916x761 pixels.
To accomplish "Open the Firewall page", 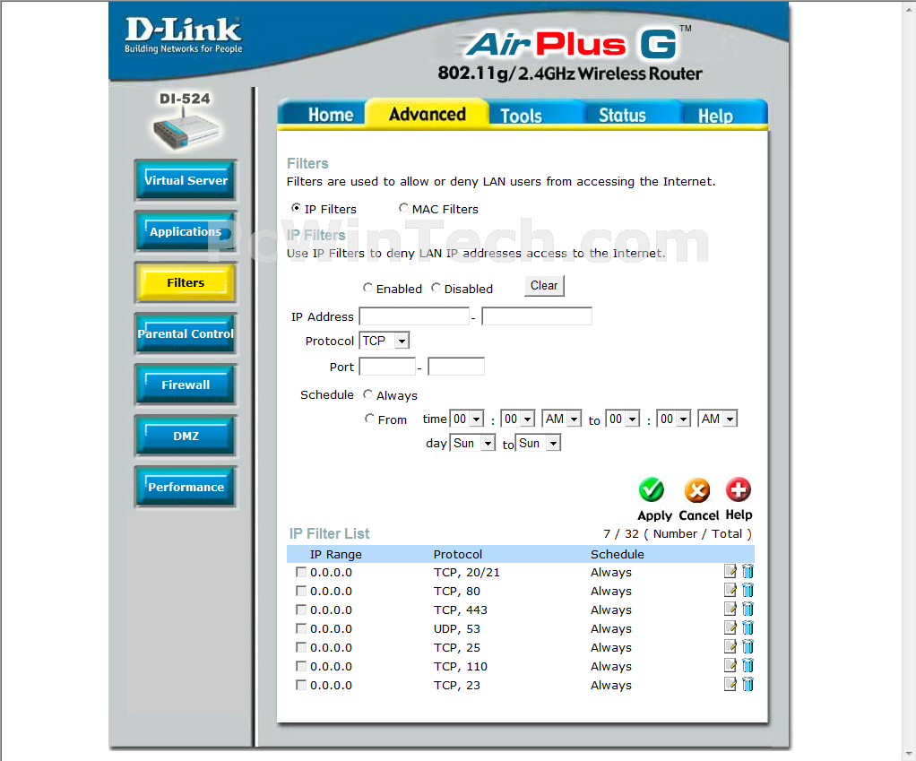I will click(x=186, y=385).
